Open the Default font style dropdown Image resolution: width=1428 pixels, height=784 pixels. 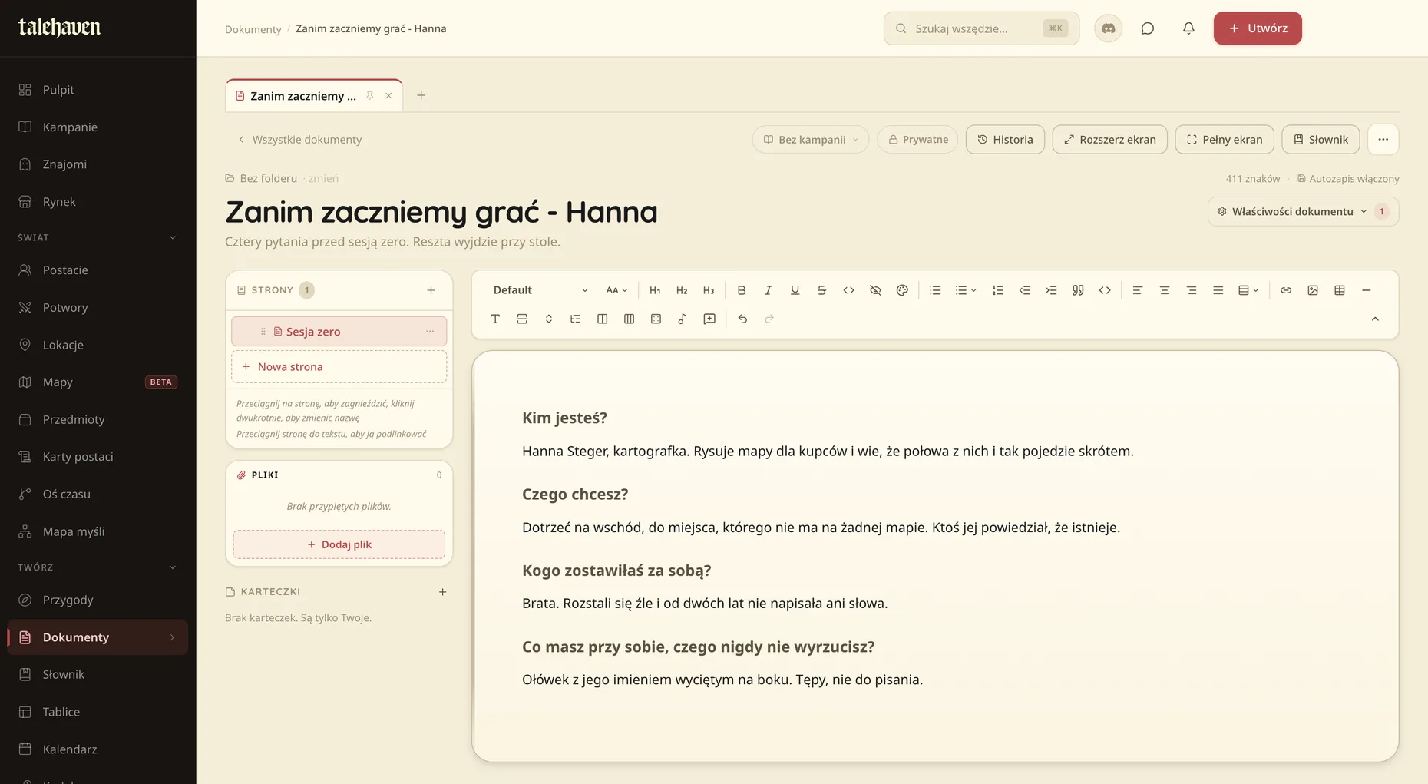540,290
